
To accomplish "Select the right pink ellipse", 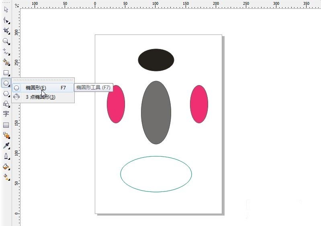I will [x=199, y=104].
